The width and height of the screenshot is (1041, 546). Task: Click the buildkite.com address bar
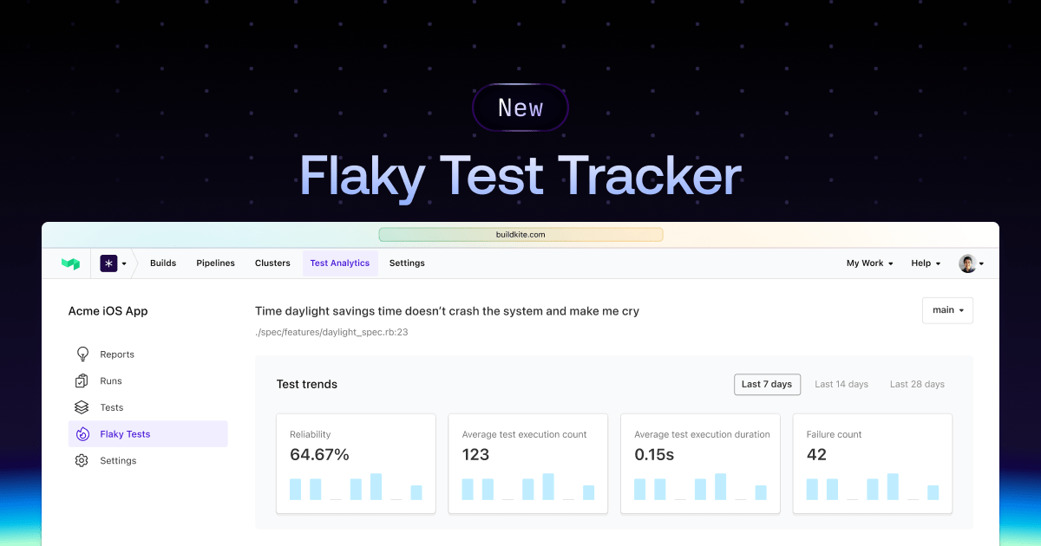pyautogui.click(x=520, y=234)
